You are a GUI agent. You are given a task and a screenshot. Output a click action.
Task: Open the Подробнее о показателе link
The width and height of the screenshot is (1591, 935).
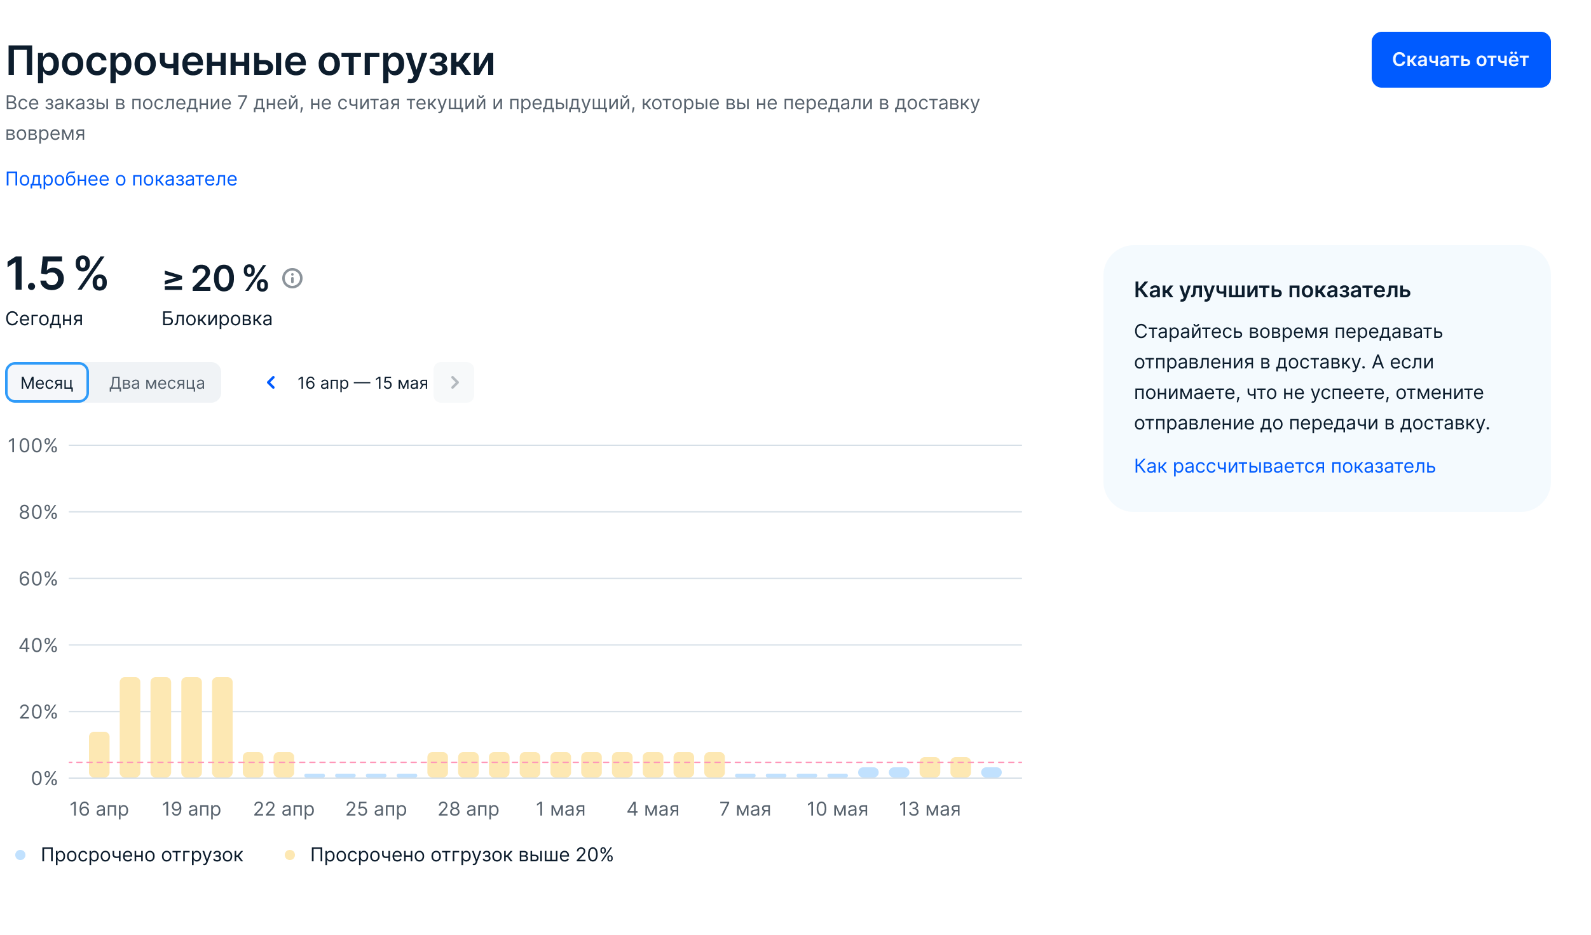(121, 179)
